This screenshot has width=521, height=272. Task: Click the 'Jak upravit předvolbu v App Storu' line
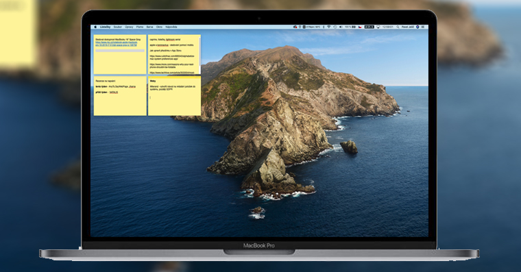point(165,51)
